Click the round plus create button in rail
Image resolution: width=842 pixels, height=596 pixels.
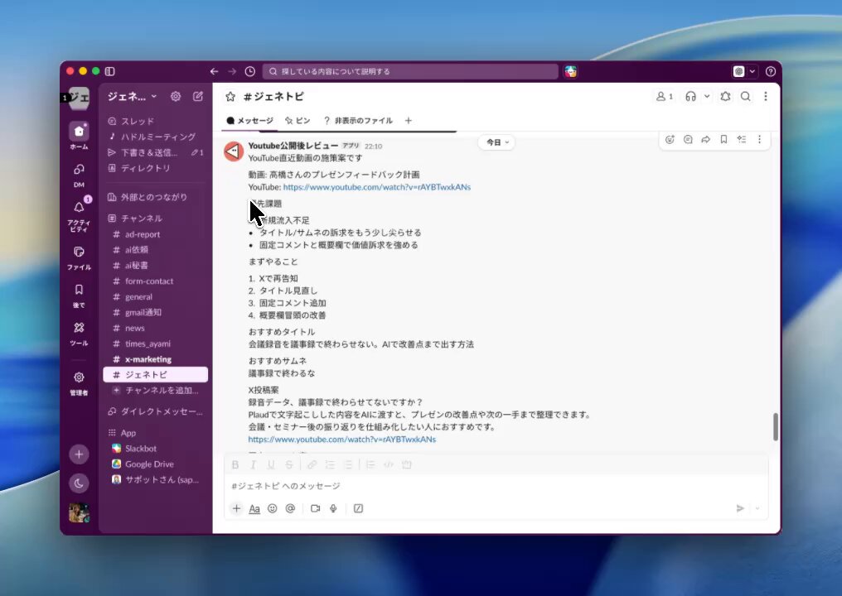pos(79,454)
